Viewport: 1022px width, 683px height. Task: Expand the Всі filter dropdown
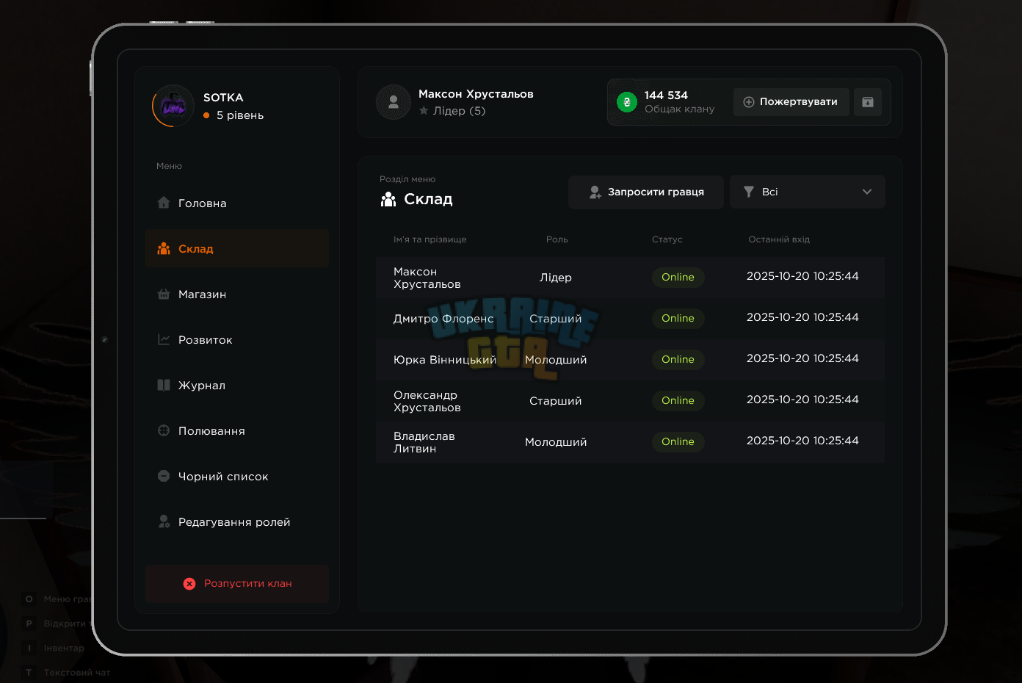click(808, 192)
